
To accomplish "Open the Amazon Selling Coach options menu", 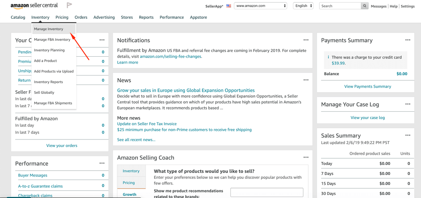I will tap(306, 157).
